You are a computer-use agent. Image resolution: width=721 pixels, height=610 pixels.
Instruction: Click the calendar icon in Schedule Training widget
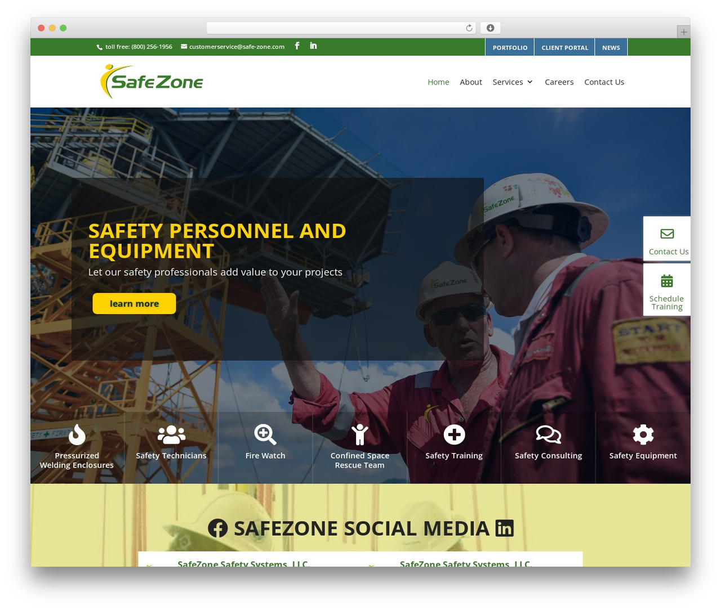(x=667, y=280)
